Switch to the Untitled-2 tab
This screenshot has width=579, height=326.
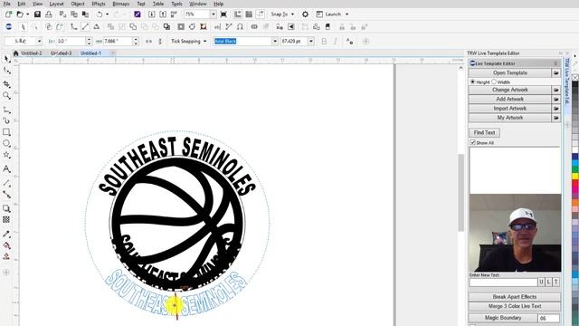(x=32, y=53)
